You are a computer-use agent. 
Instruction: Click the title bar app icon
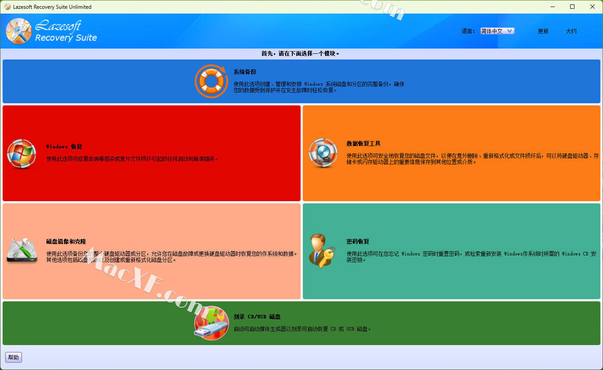click(x=7, y=7)
